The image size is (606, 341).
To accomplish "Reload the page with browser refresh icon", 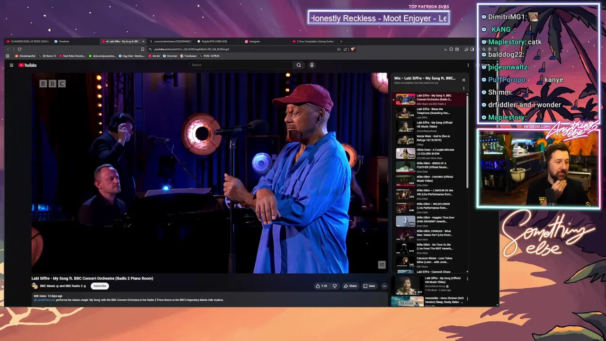I will point(19,49).
